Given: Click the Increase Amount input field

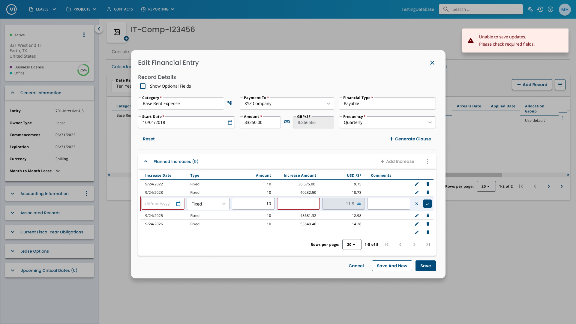Looking at the screenshot, I should [x=298, y=204].
